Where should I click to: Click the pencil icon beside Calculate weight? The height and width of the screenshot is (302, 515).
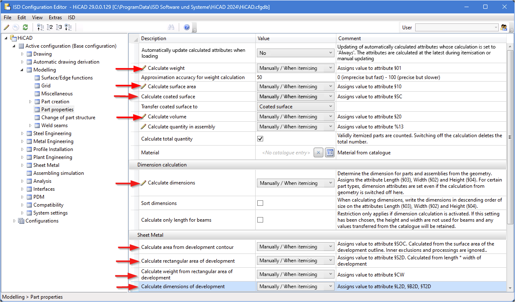click(x=144, y=68)
